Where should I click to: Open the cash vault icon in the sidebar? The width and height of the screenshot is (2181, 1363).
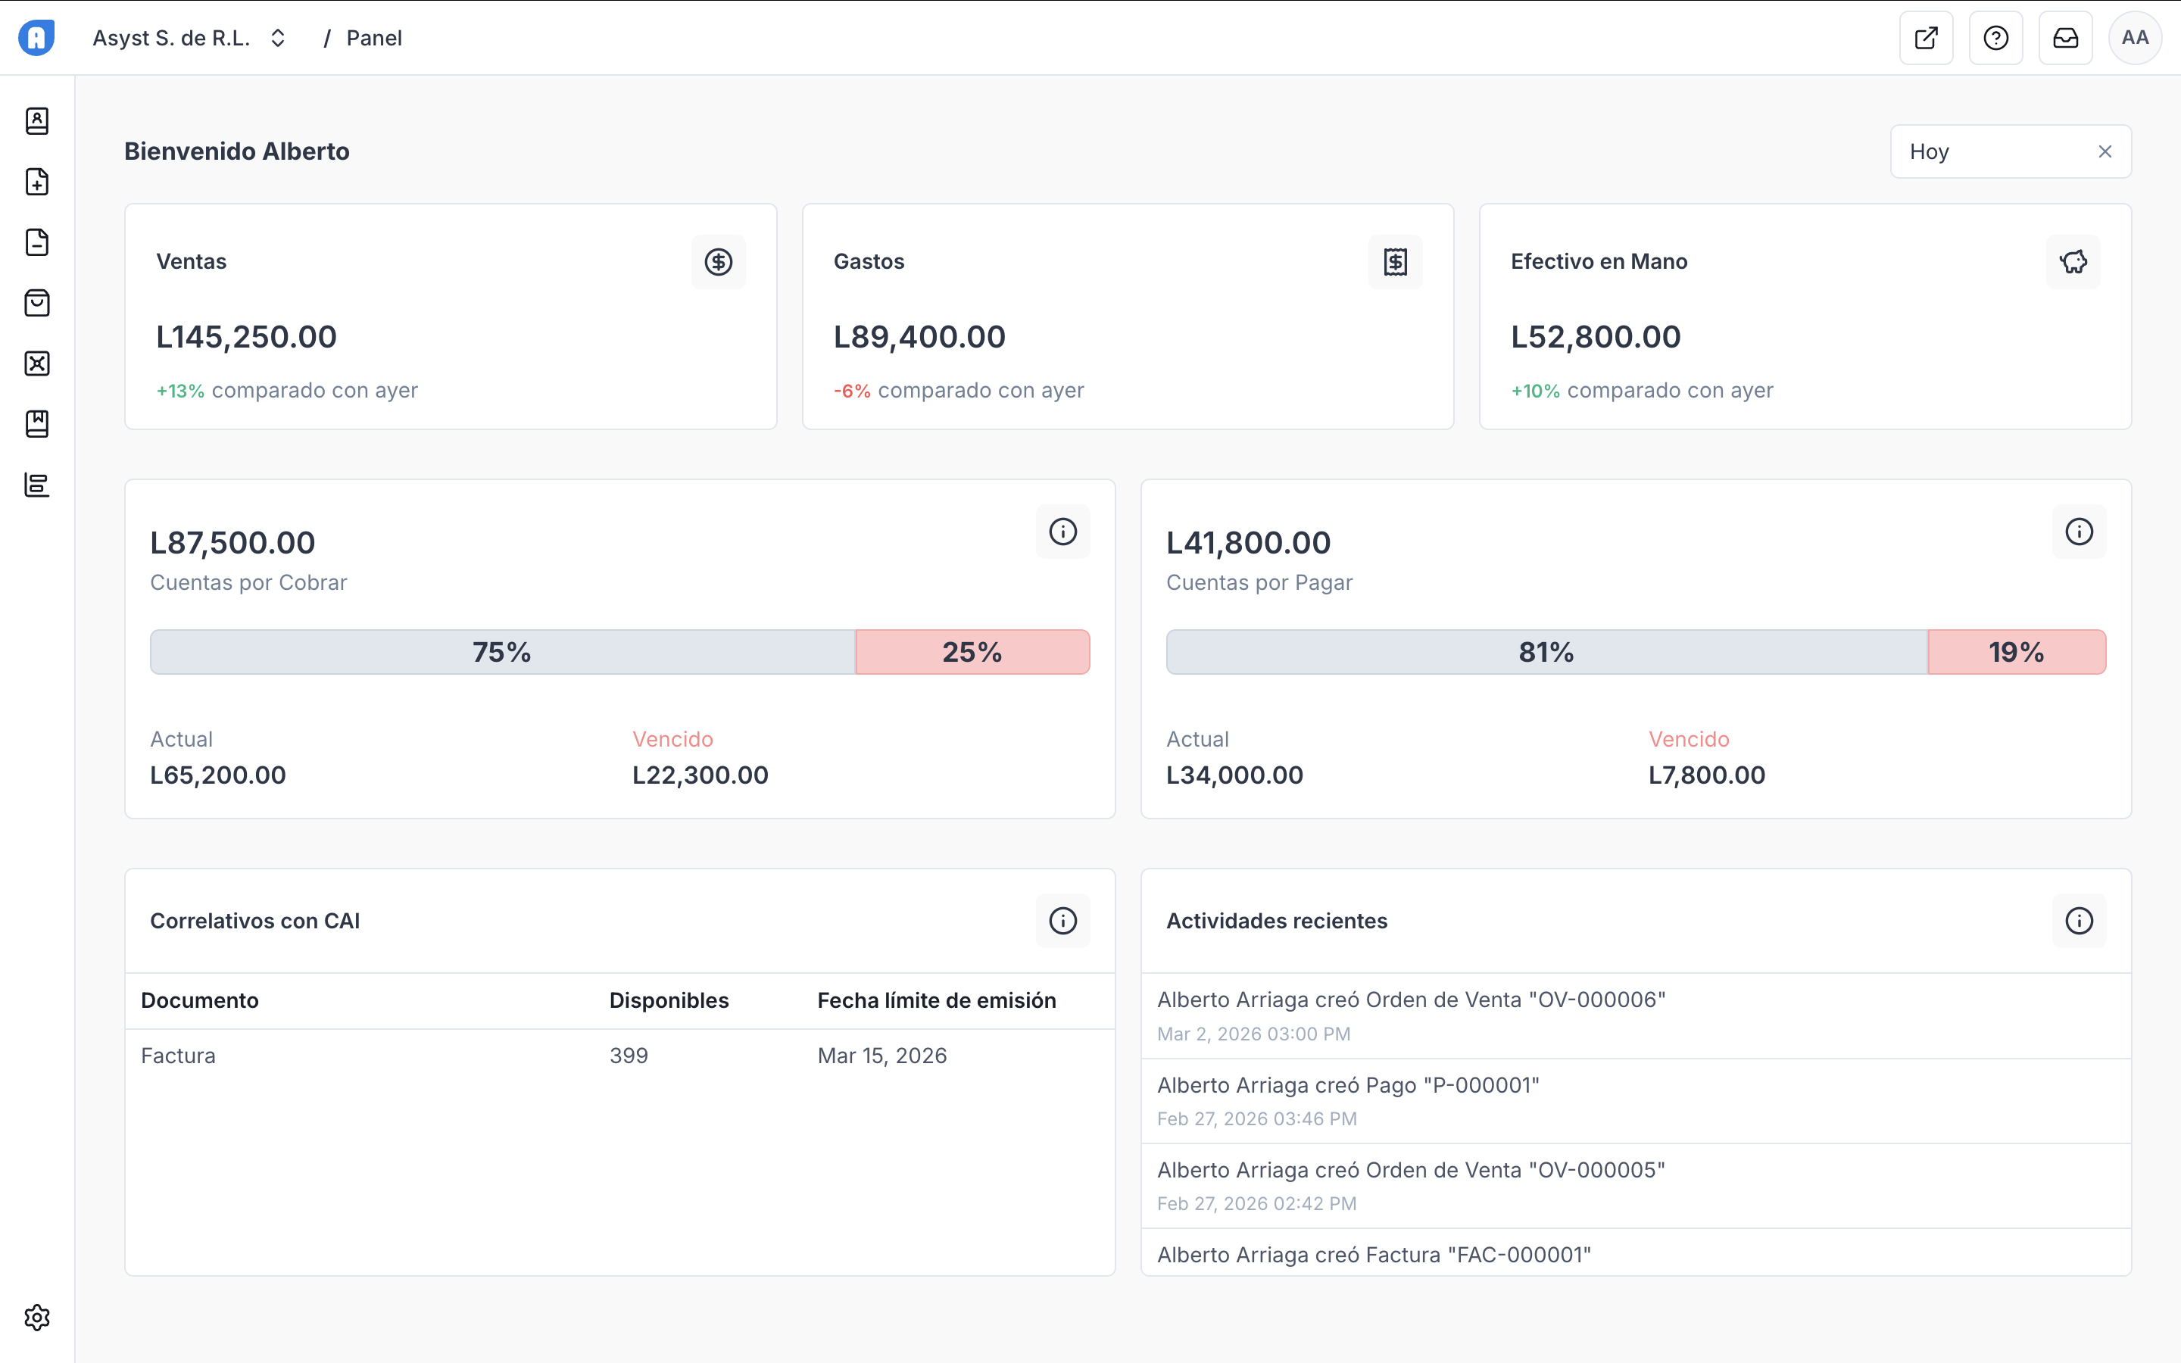37,363
